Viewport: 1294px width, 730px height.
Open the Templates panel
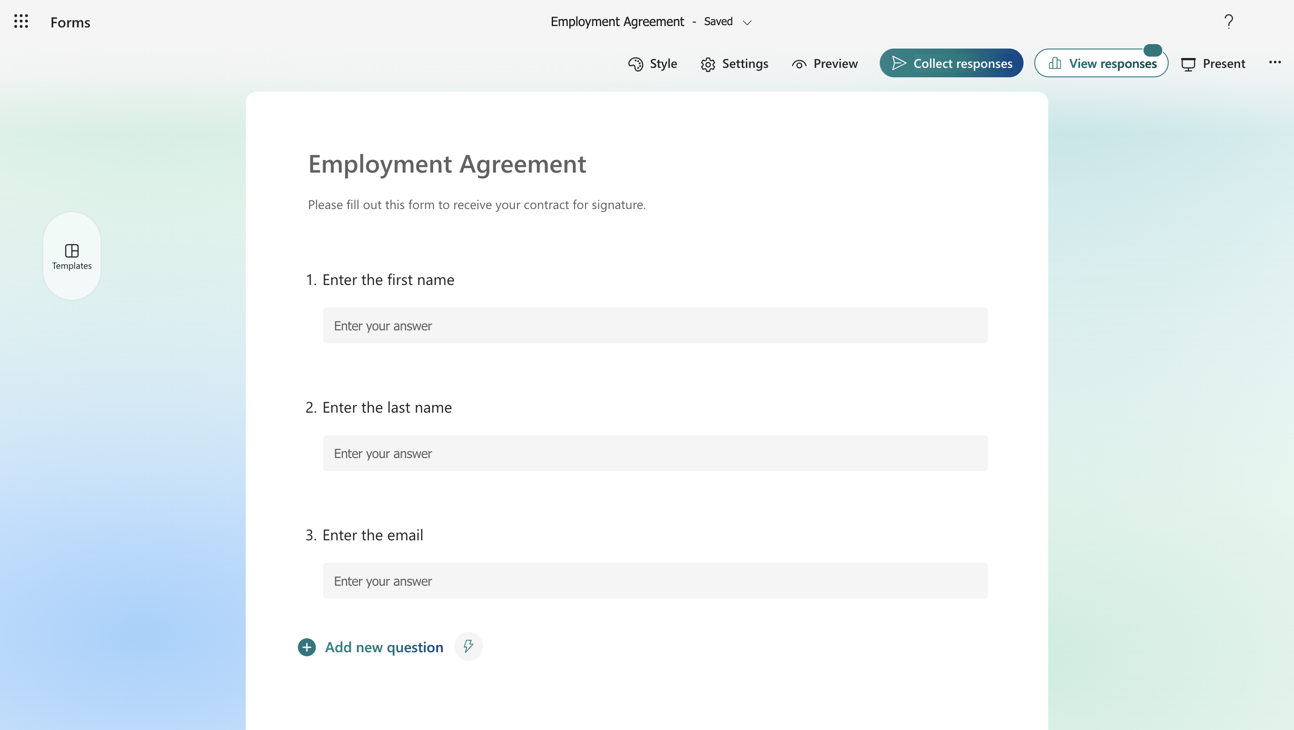point(71,256)
